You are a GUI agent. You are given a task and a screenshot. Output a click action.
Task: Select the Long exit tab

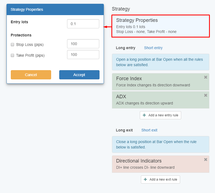click(124, 130)
